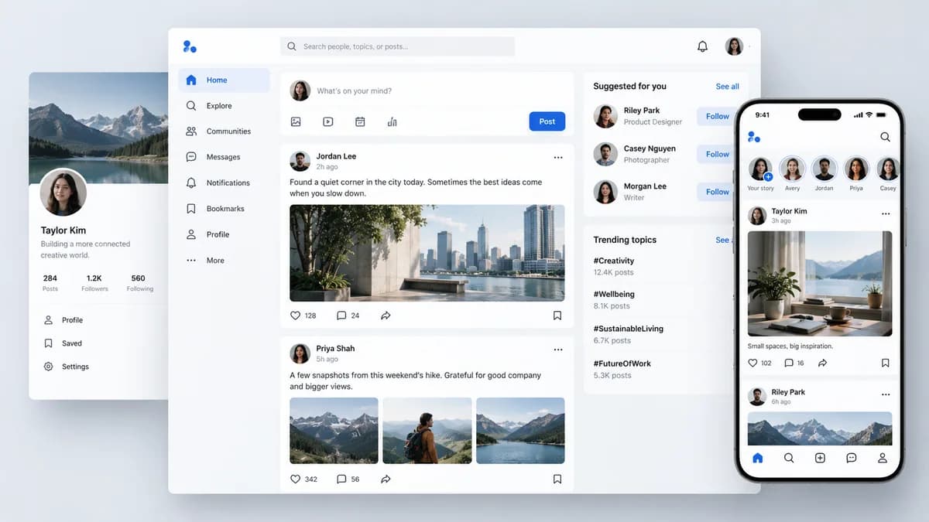
Task: Like Taylor Kim's post on the phone
Action: click(x=752, y=363)
